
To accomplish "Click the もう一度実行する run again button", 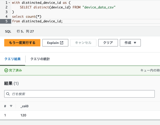I will pyautogui.click(x=22, y=43).
